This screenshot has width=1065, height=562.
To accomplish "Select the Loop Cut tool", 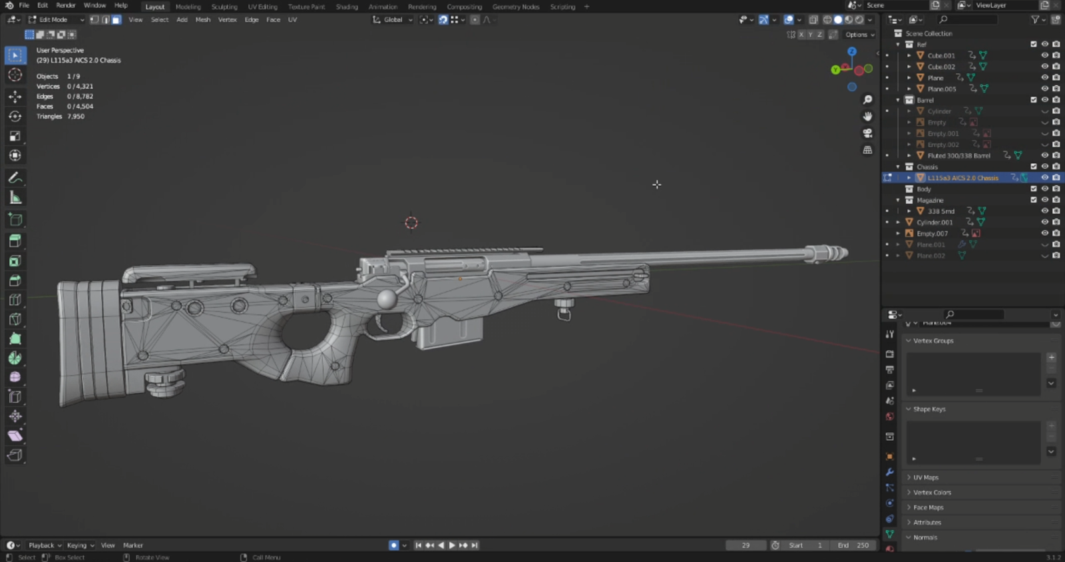I will click(x=15, y=300).
